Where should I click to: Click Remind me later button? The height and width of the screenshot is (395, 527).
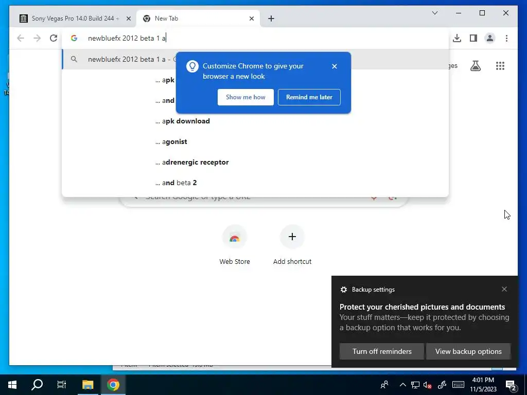coord(309,97)
